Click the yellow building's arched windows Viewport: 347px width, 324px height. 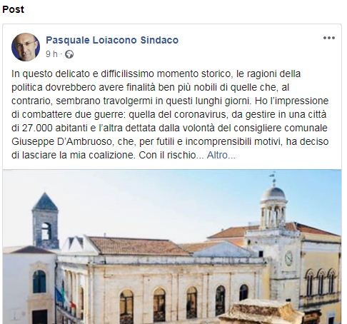(x=321, y=282)
